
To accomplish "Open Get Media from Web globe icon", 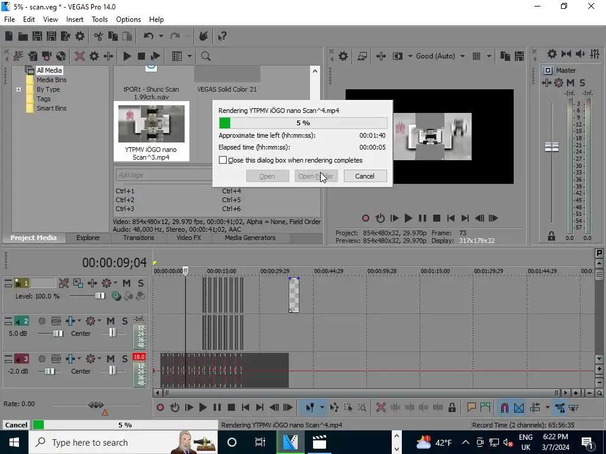I will (61, 56).
